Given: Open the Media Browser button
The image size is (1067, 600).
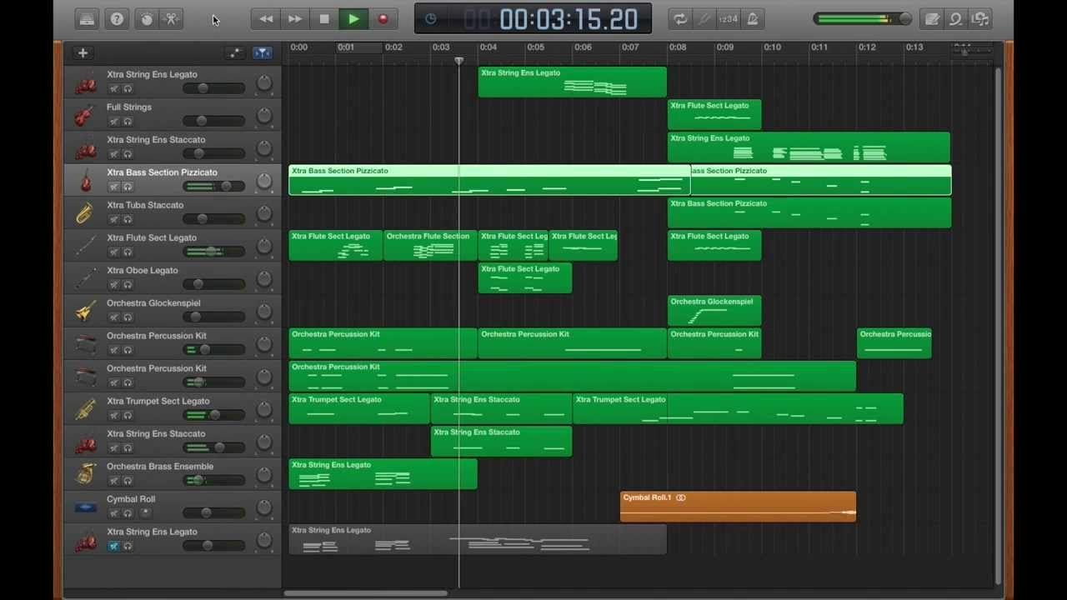Looking at the screenshot, I should [x=980, y=19].
